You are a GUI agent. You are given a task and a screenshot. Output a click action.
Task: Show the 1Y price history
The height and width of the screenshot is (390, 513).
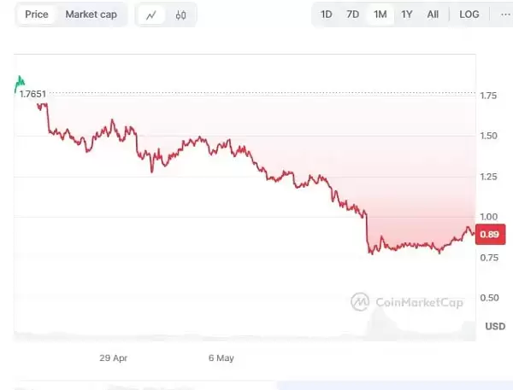click(407, 15)
